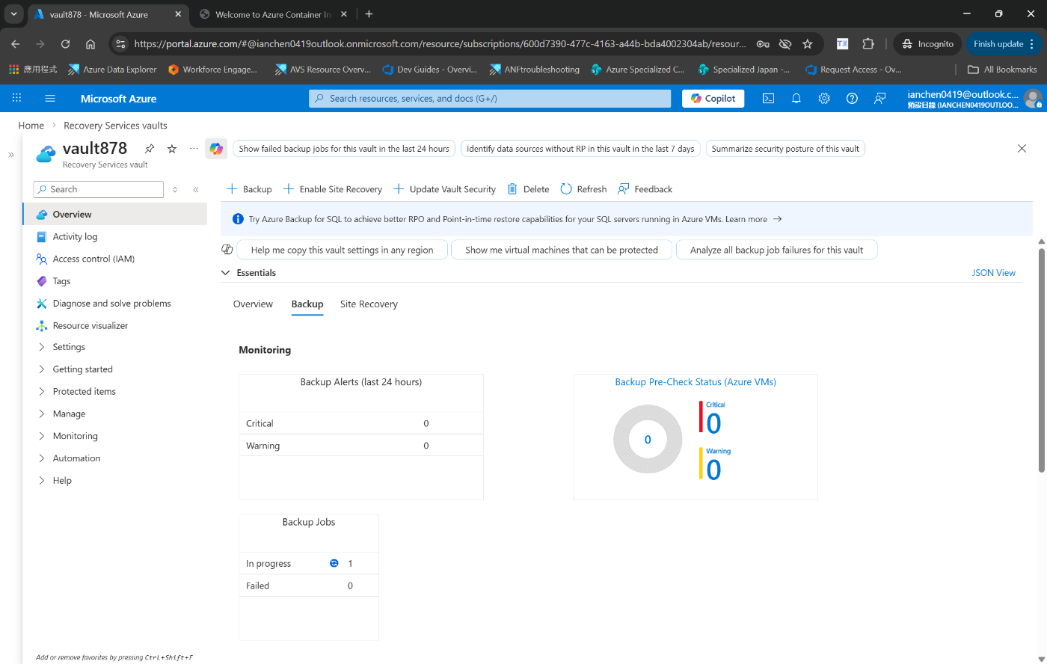
Task: Expand the collapsed portal side panel
Action: (x=11, y=155)
